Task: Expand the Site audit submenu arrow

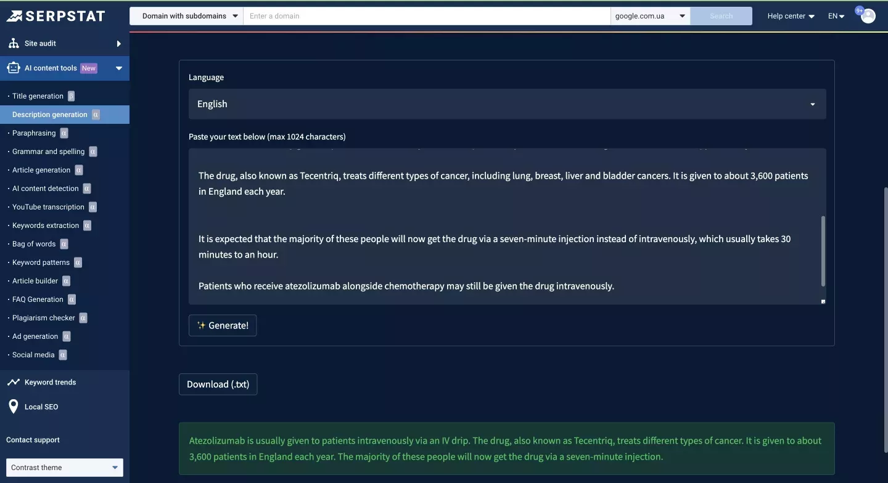Action: pos(119,44)
